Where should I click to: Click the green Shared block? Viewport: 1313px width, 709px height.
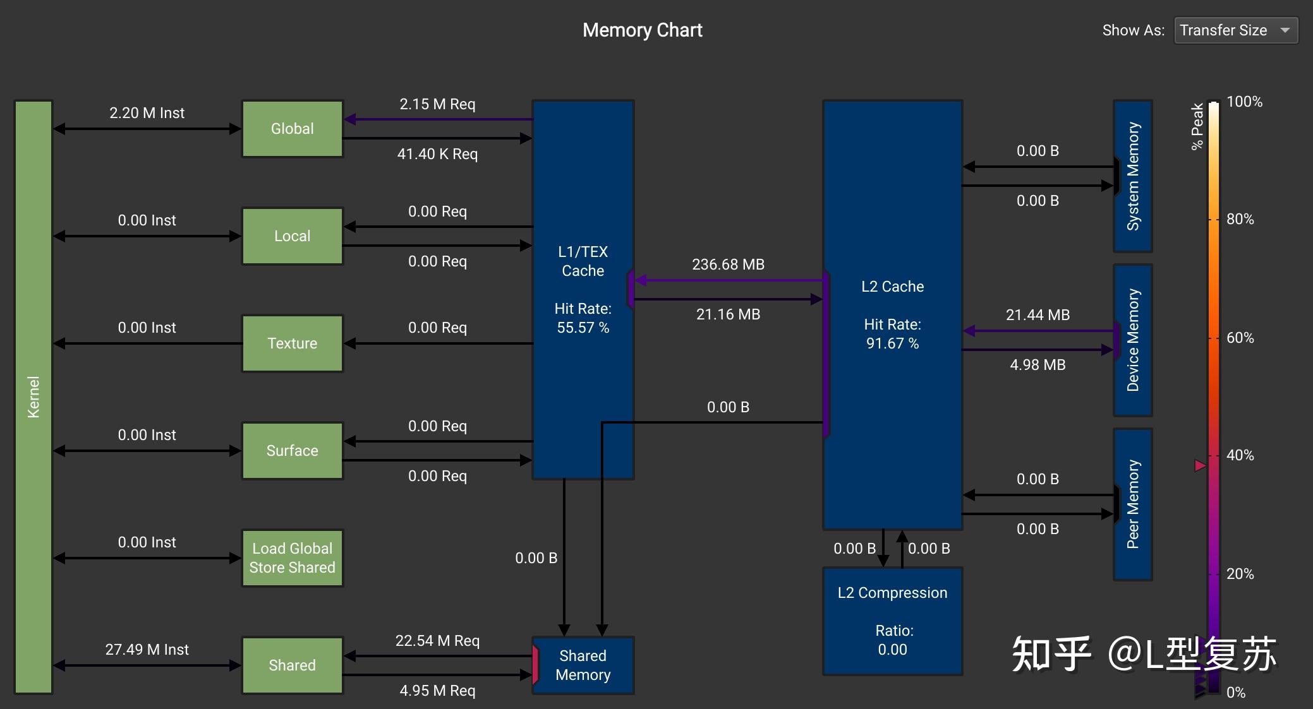292,665
